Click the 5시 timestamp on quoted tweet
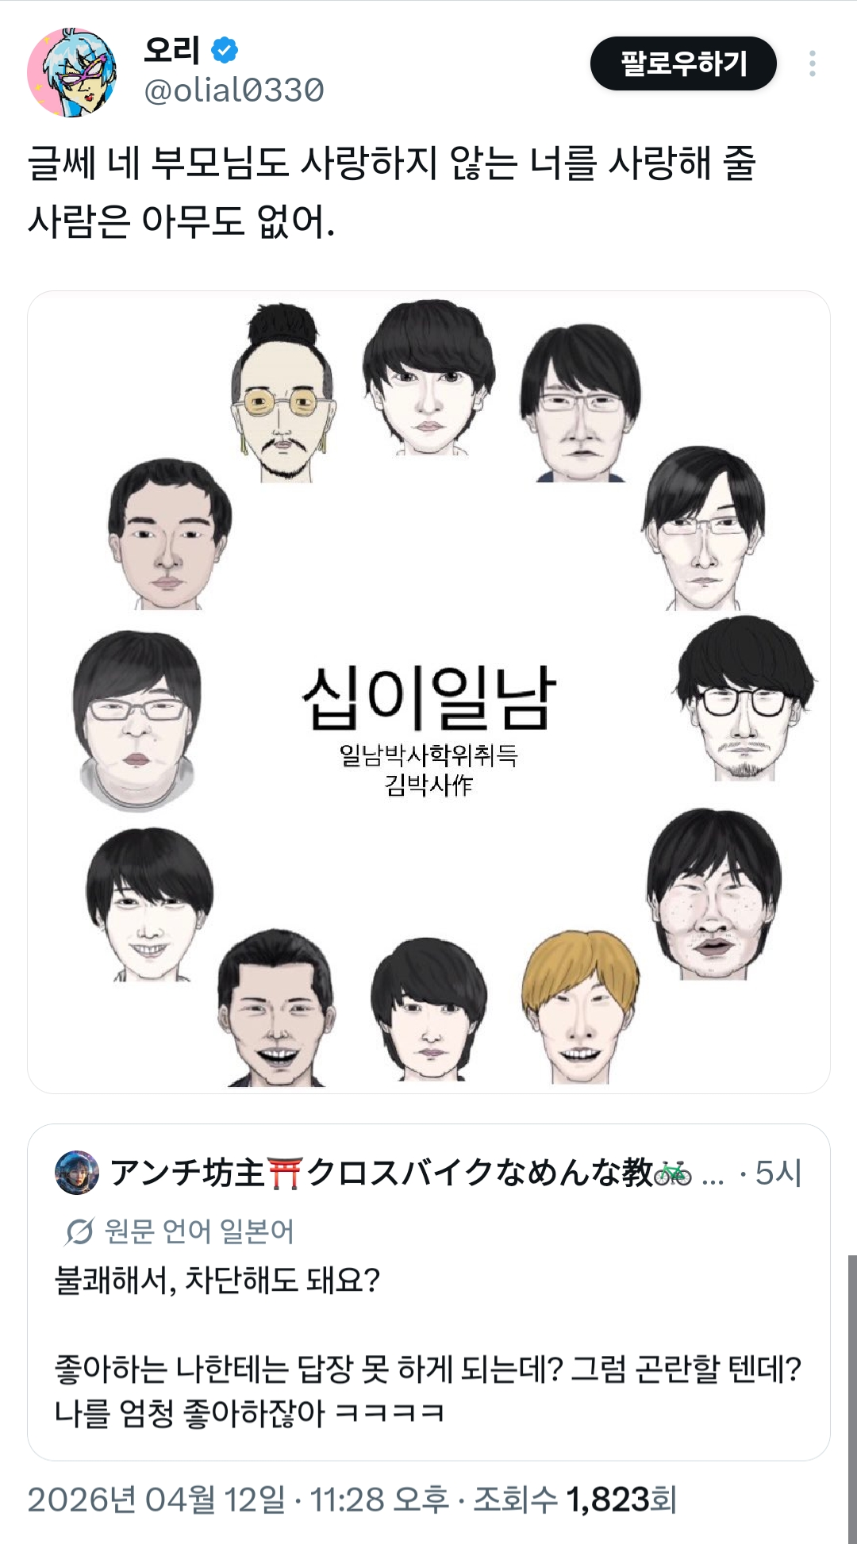Viewport: 857px width, 1544px height. click(x=778, y=1173)
